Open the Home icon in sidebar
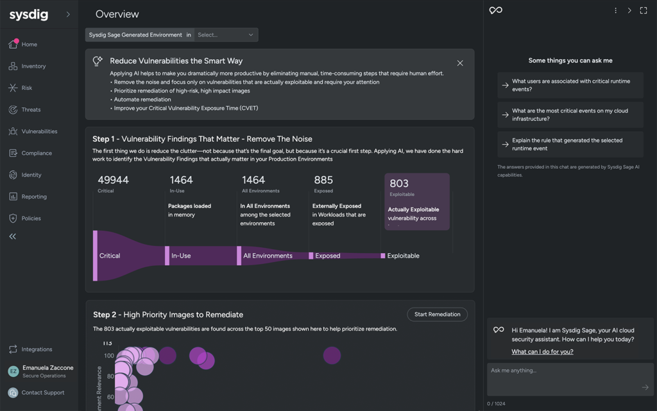Screen dimensions: 657x411 (x=13, y=44)
